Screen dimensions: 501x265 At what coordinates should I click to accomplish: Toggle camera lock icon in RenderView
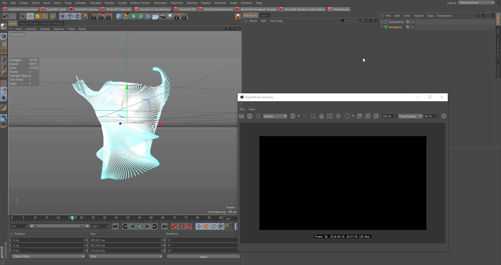point(321,116)
